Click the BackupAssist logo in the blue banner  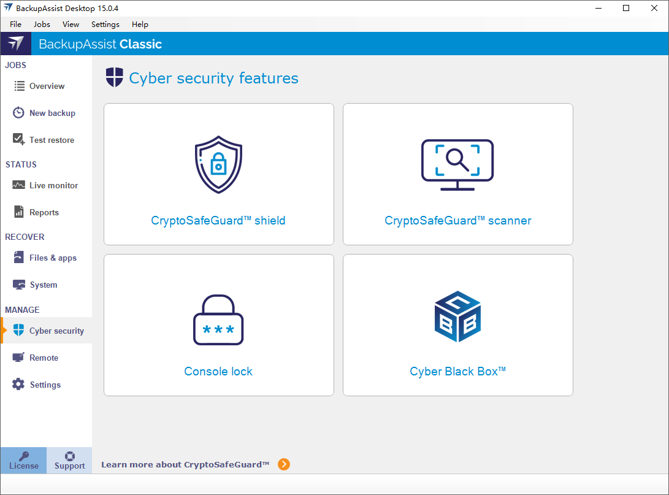[x=16, y=44]
